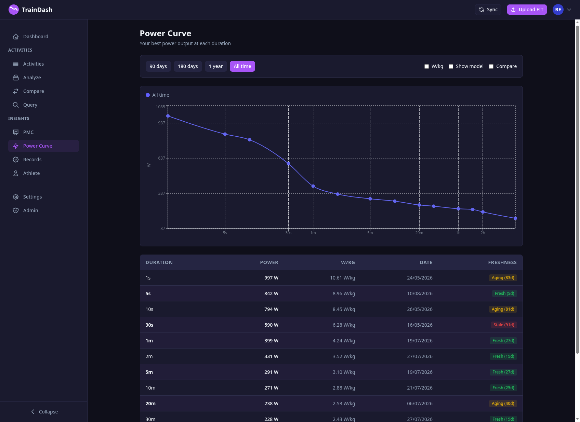Open the Dashboard menu item
Image resolution: width=580 pixels, height=422 pixels.
click(43, 37)
